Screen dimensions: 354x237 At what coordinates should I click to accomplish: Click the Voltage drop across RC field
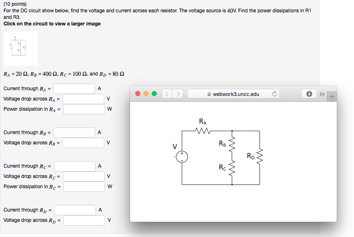pyautogui.click(x=84, y=176)
